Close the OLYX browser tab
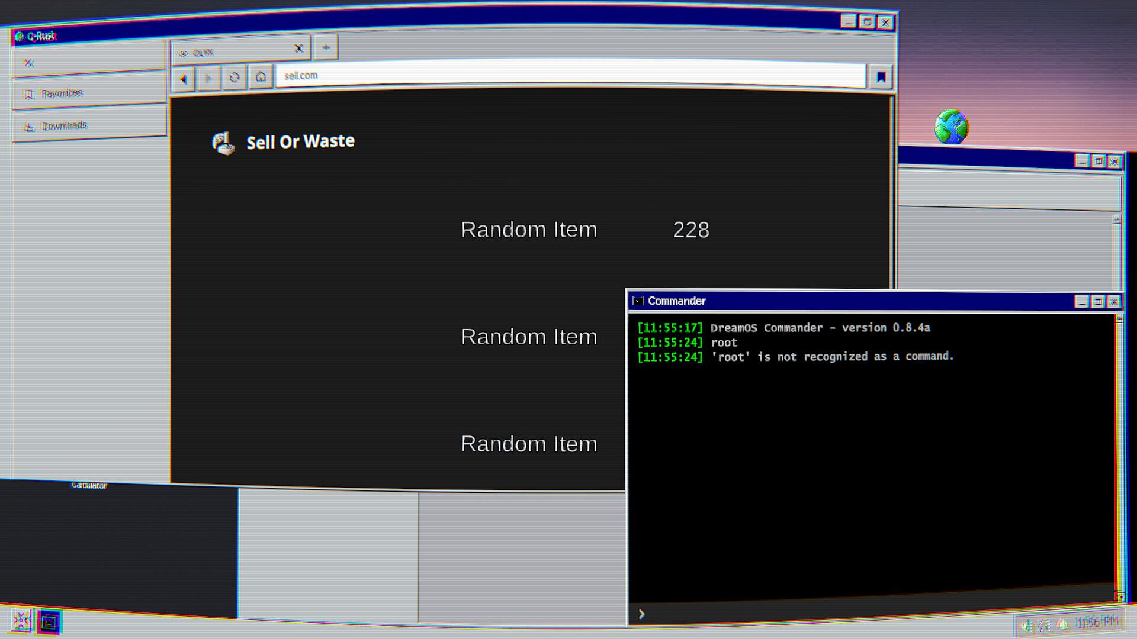 pos(298,49)
